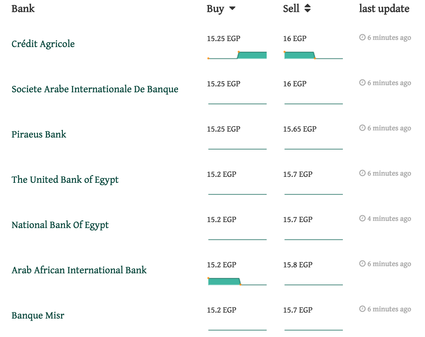The height and width of the screenshot is (337, 425).
Task: Click the clock icon for Banque Misr
Action: pos(362,309)
